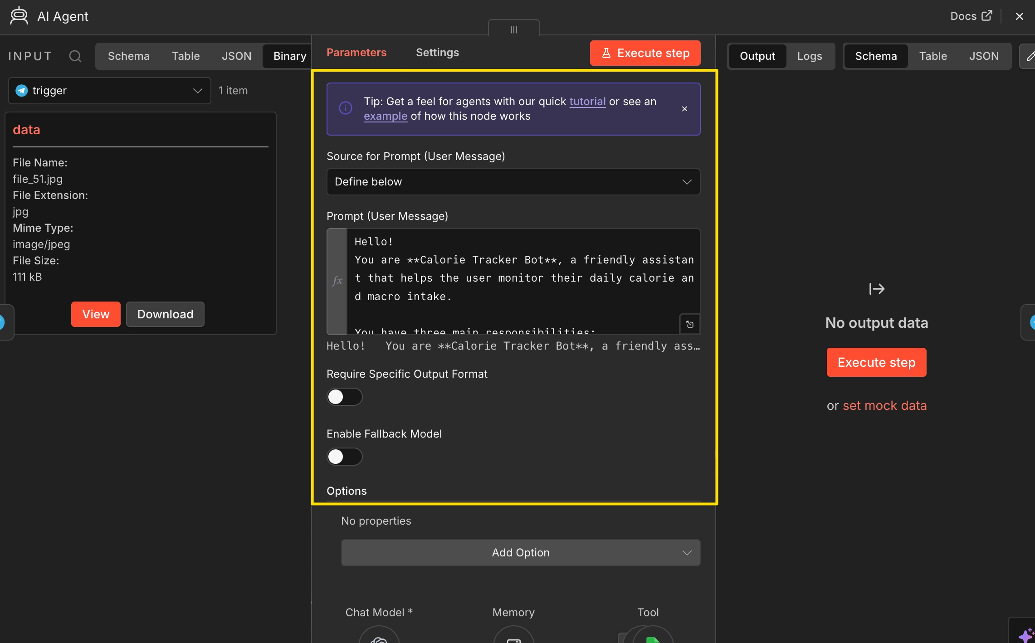Click Execute step in the parameters header

(x=645, y=53)
